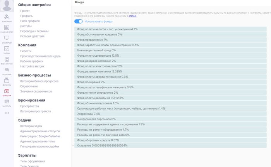
Task: Open Настройка метрик
Action: click(32, 66)
